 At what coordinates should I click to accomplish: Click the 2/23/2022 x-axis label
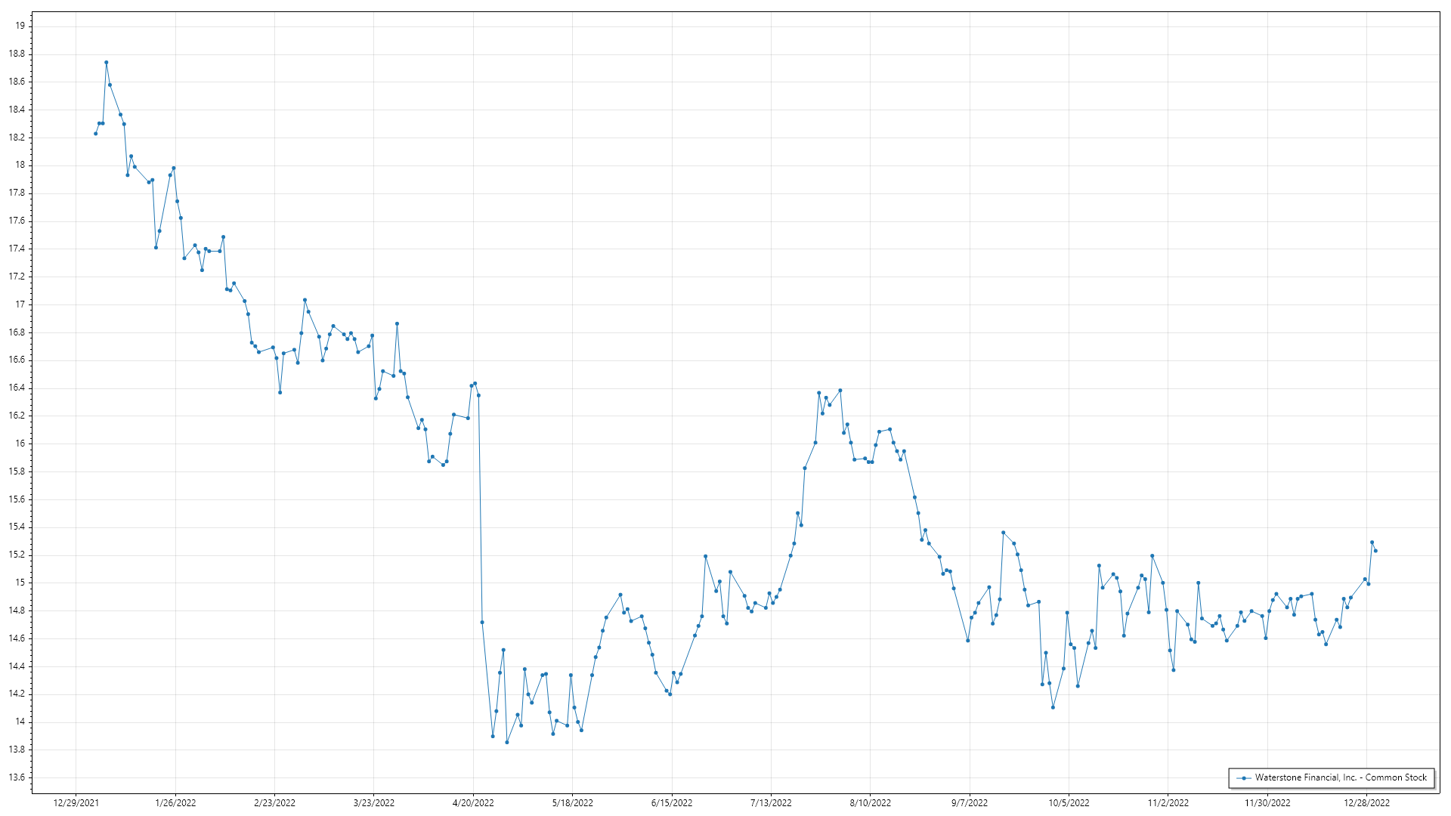(274, 802)
